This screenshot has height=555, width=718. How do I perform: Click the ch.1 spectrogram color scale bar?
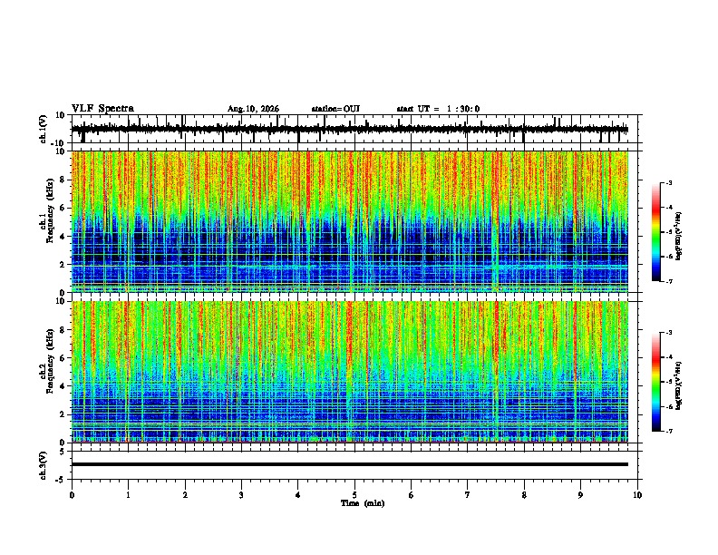pos(656,232)
